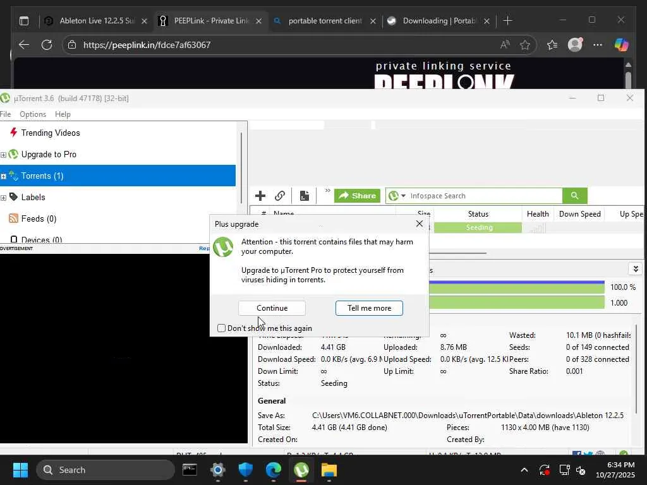Open Windows Security shield on taskbar
Viewport: 647px width, 485px height.
click(246, 469)
